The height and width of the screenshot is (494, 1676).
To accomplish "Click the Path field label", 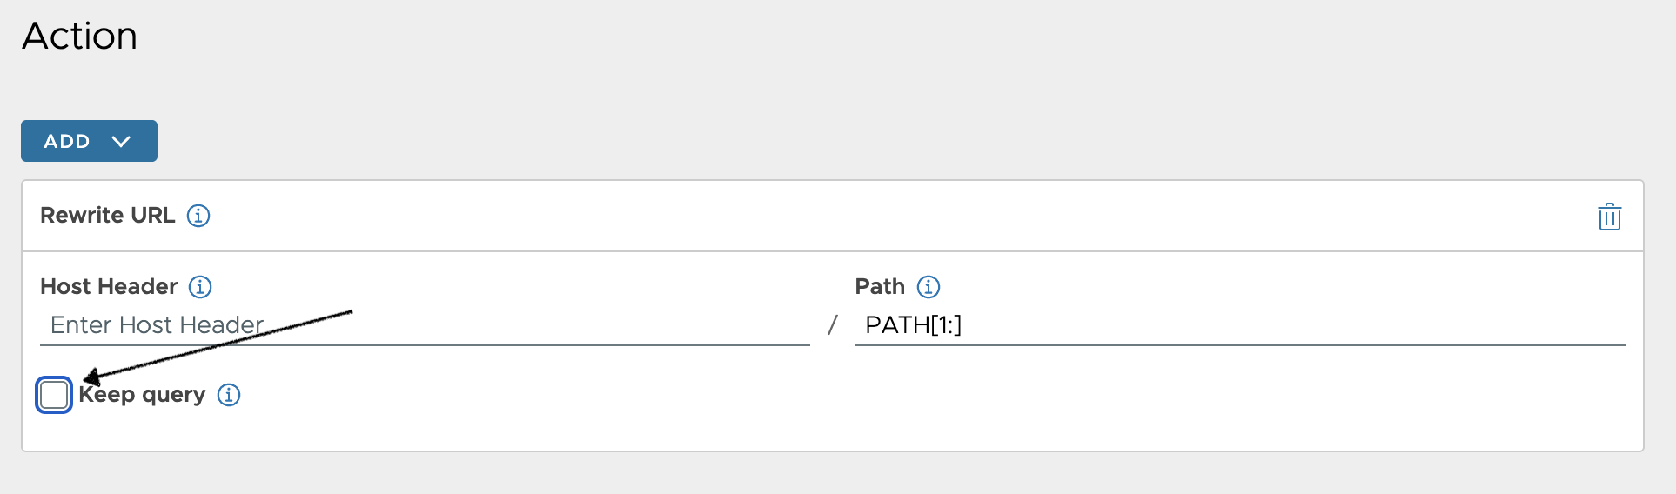I will click(x=880, y=287).
